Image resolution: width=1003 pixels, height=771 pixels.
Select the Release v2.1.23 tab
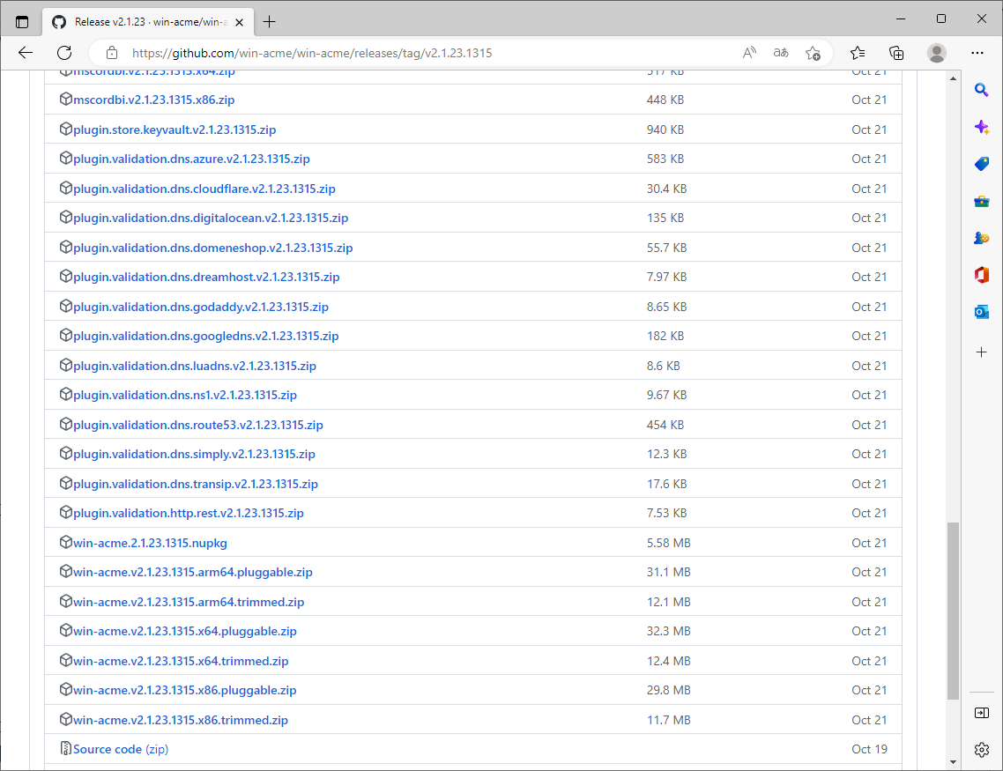click(148, 22)
